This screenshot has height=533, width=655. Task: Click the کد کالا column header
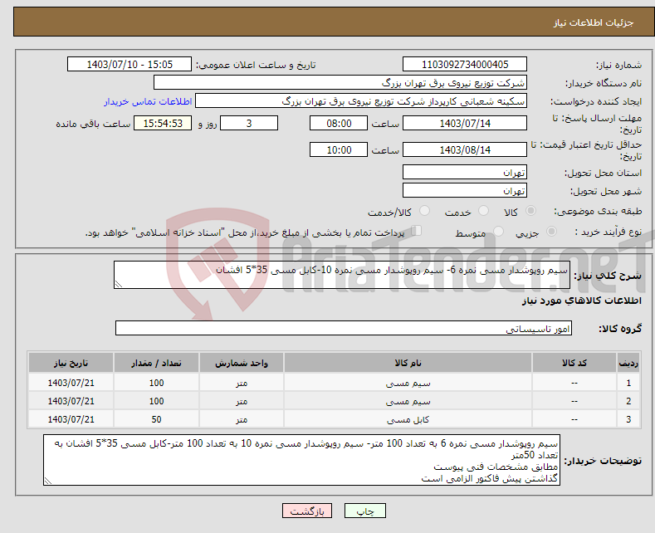574,363
